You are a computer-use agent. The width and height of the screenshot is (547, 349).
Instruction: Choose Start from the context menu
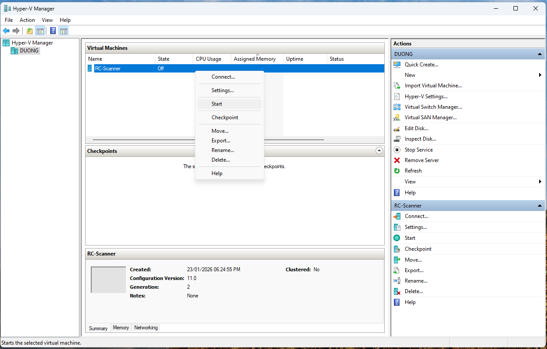229,104
